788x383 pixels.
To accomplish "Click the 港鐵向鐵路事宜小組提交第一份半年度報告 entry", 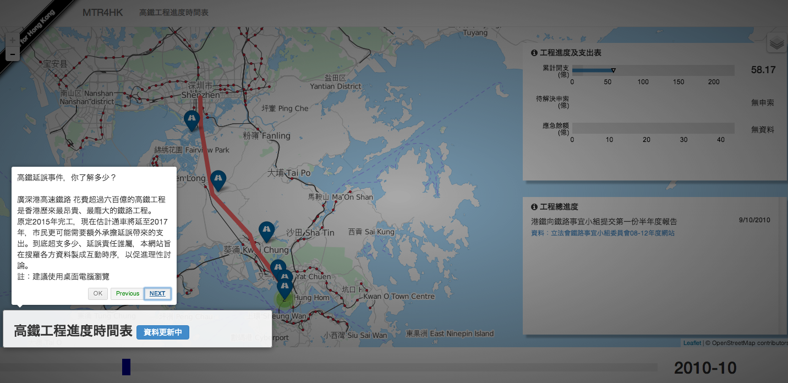I will click(604, 221).
